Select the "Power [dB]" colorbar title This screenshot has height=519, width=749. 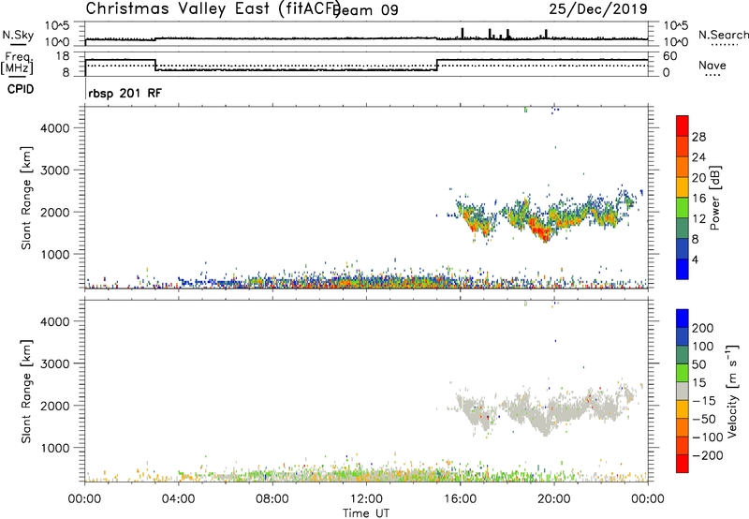click(x=715, y=198)
